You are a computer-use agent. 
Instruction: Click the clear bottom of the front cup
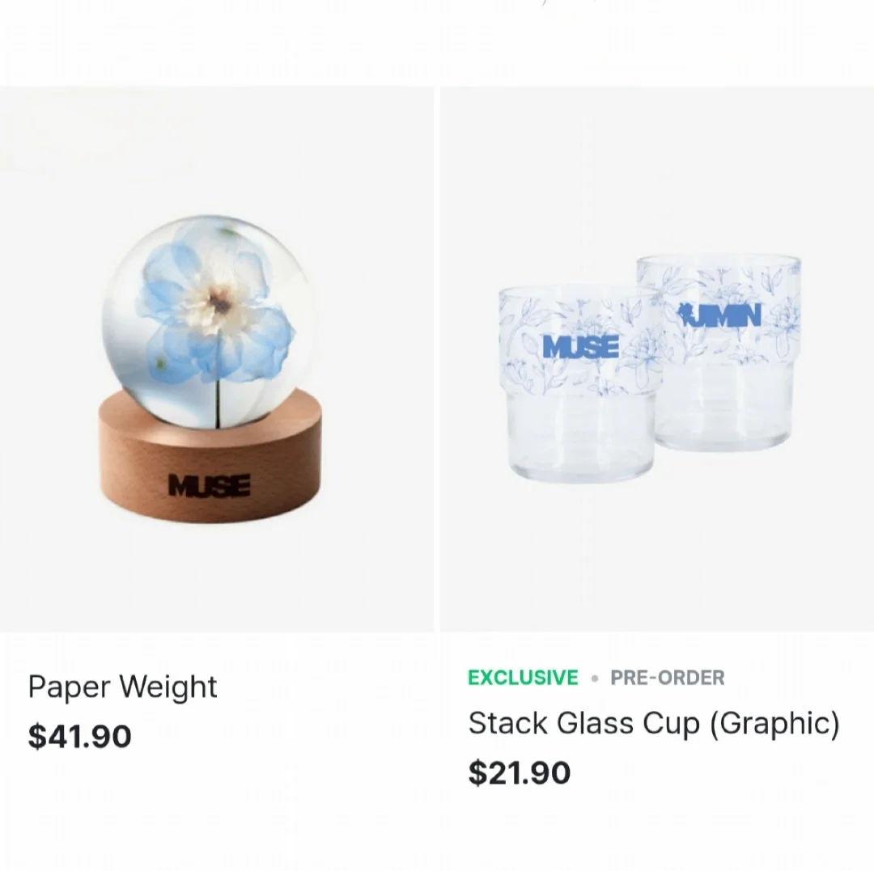pyautogui.click(x=579, y=440)
